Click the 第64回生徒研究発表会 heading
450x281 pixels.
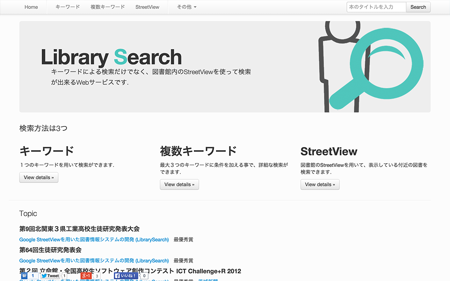point(50,250)
